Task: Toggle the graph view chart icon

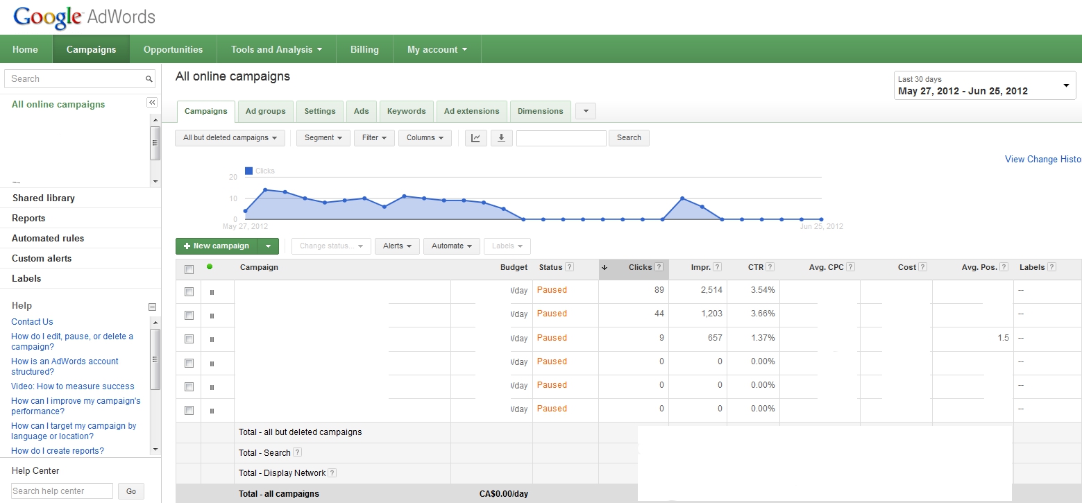Action: click(x=475, y=138)
